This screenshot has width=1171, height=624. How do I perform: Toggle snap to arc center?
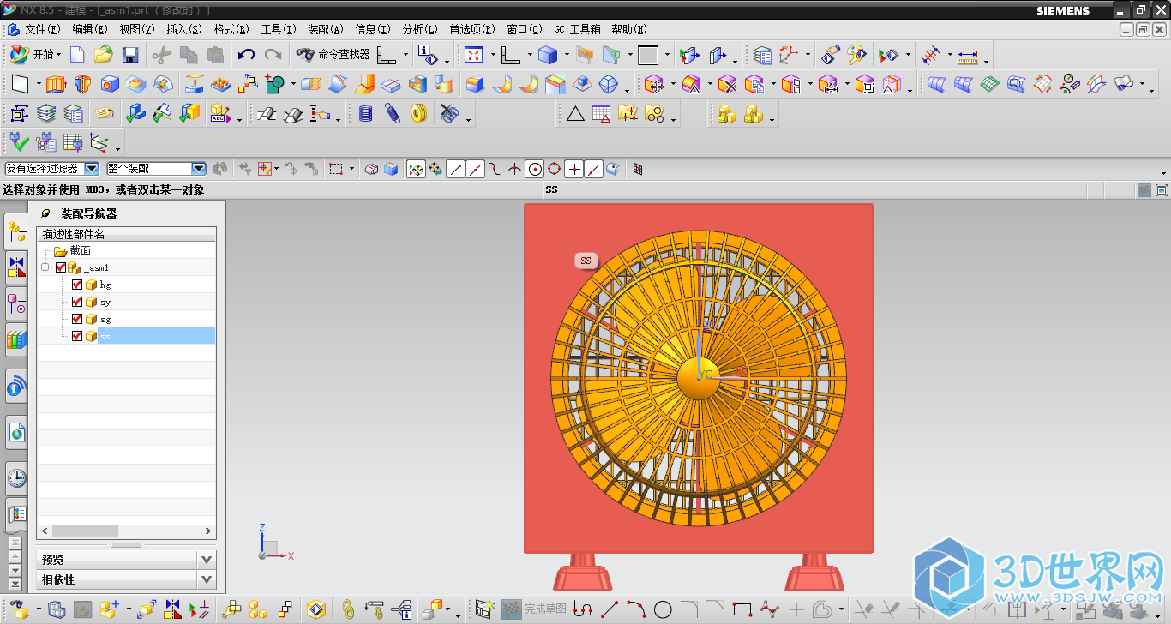point(535,169)
